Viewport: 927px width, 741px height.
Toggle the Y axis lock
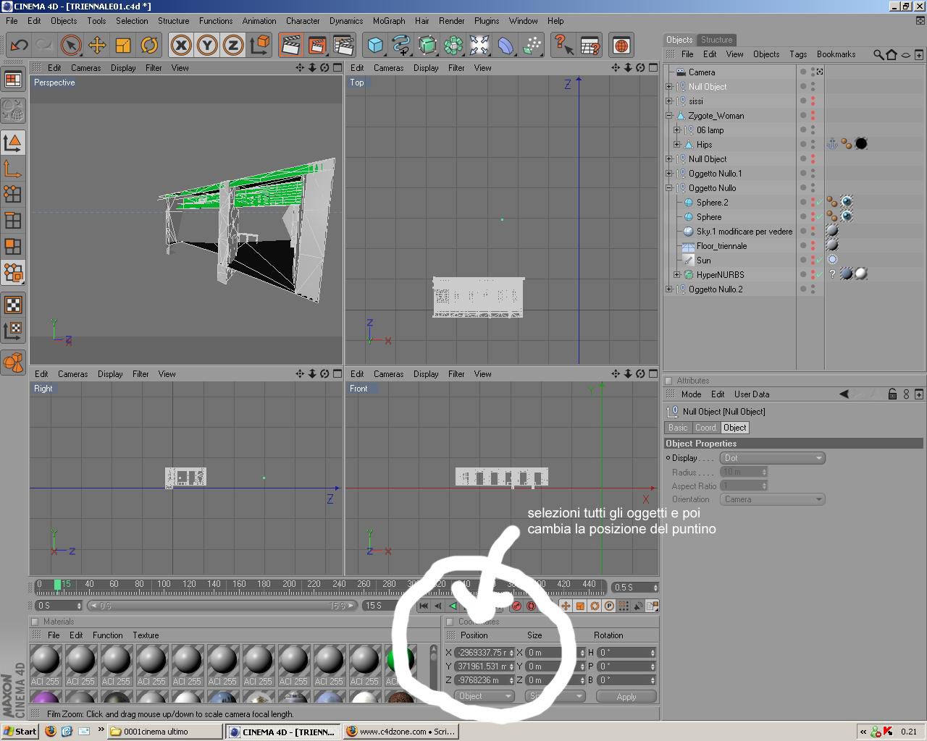click(x=207, y=46)
